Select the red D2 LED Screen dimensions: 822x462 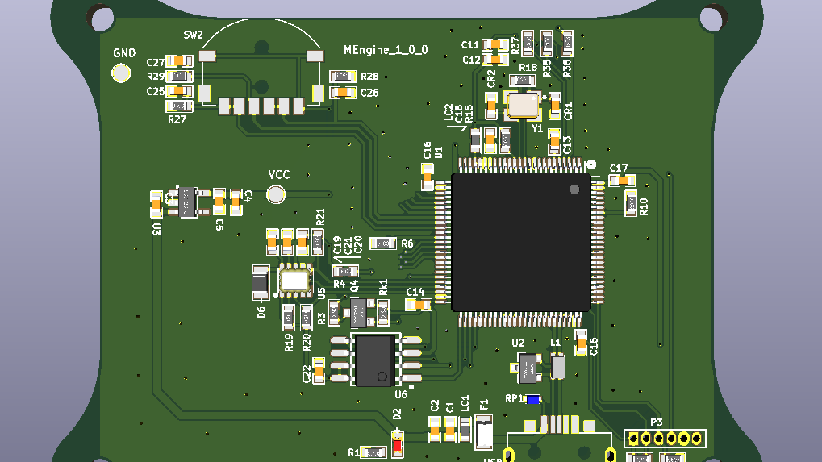coord(397,443)
